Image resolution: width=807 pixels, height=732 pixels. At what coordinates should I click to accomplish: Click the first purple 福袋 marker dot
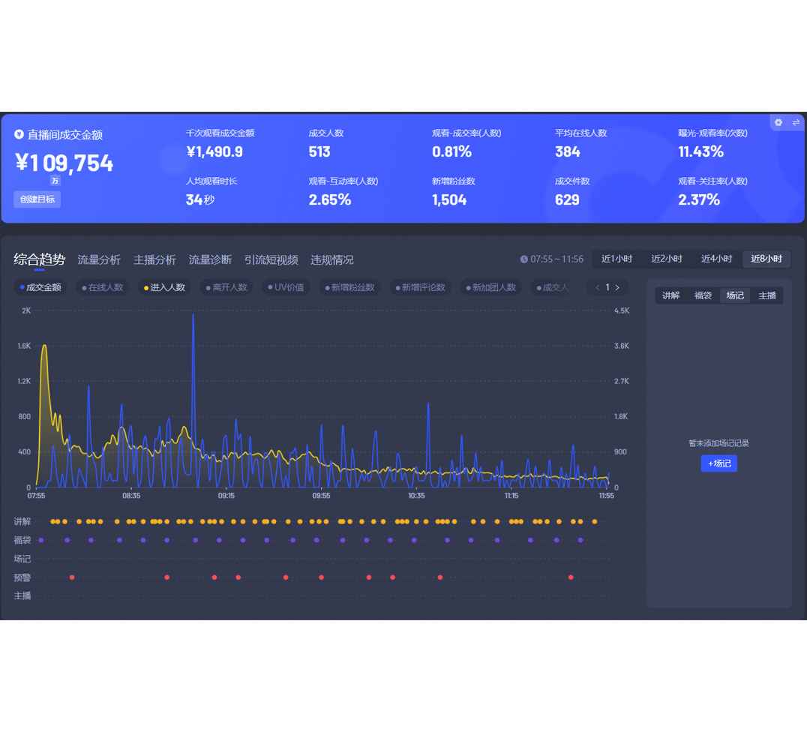(x=41, y=540)
